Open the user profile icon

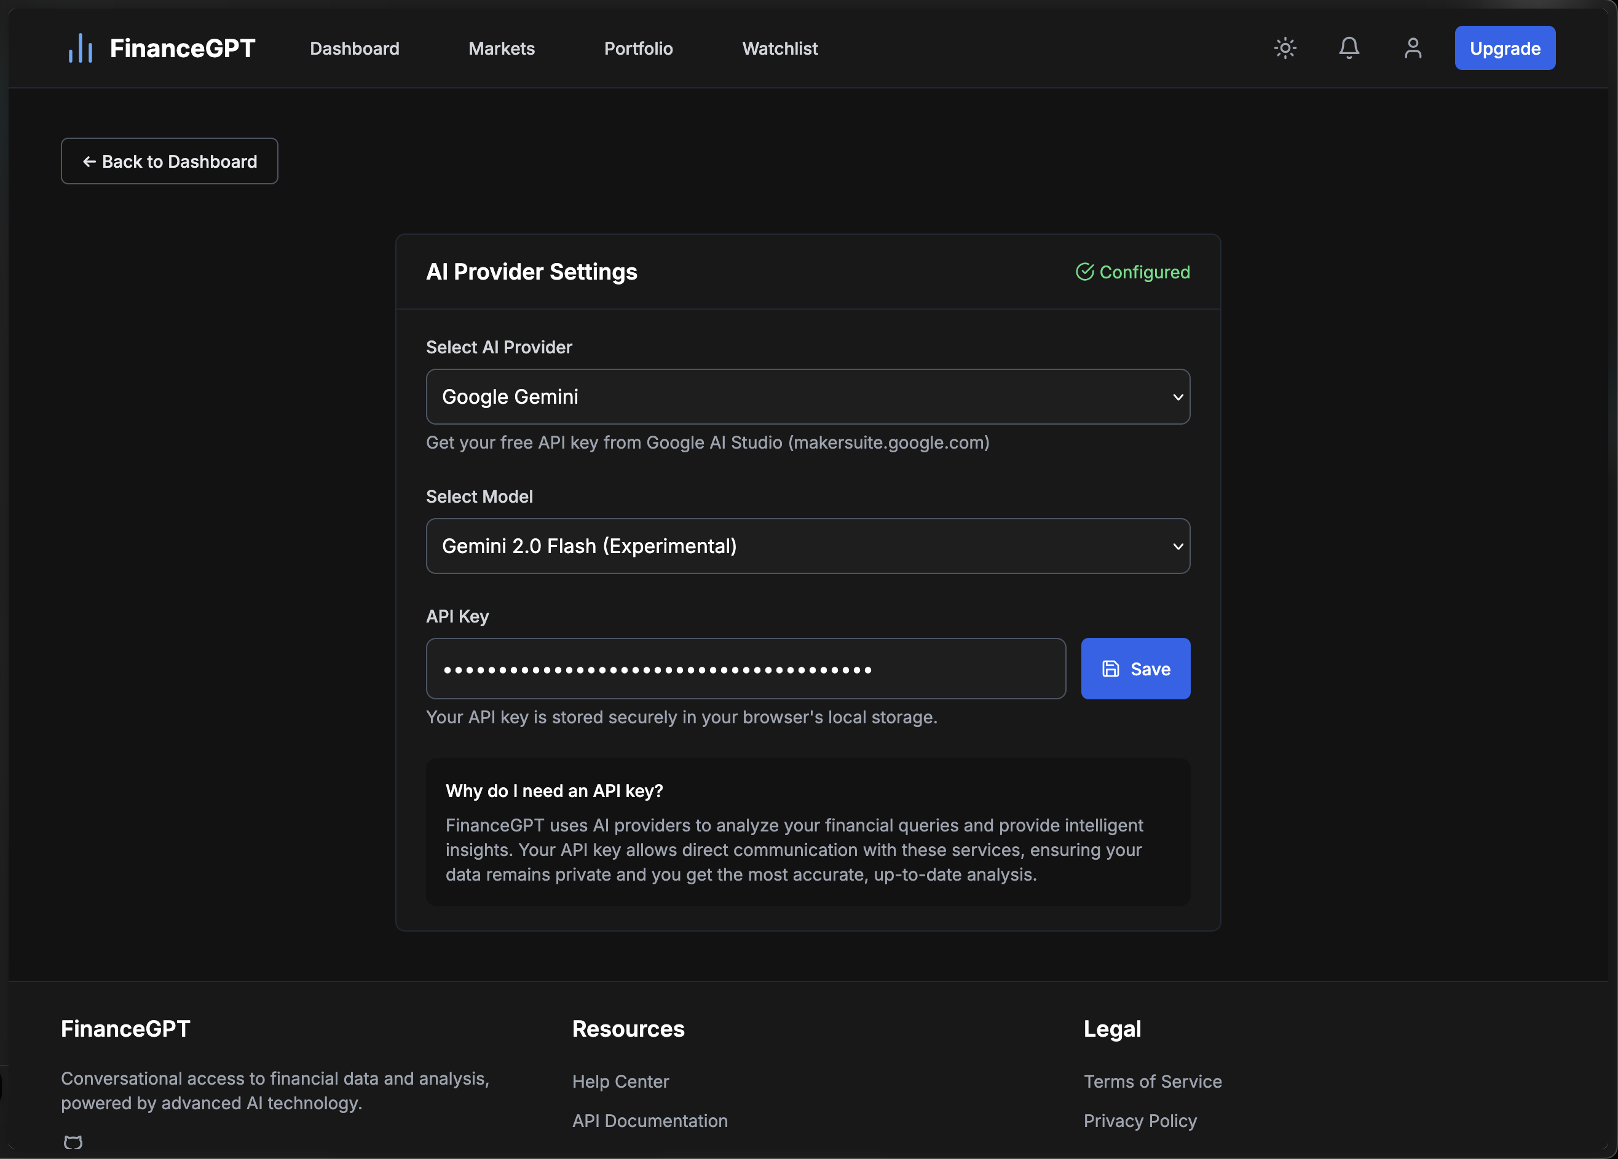(1413, 49)
